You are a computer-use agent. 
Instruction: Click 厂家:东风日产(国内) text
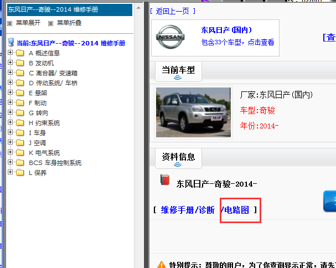coord(276,95)
